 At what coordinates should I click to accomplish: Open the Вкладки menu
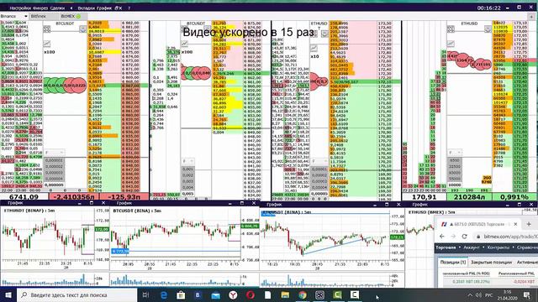[86, 8]
